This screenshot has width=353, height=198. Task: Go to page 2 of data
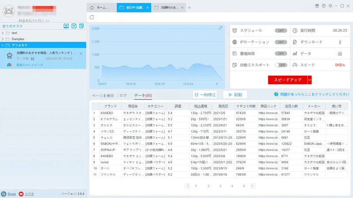208,186
